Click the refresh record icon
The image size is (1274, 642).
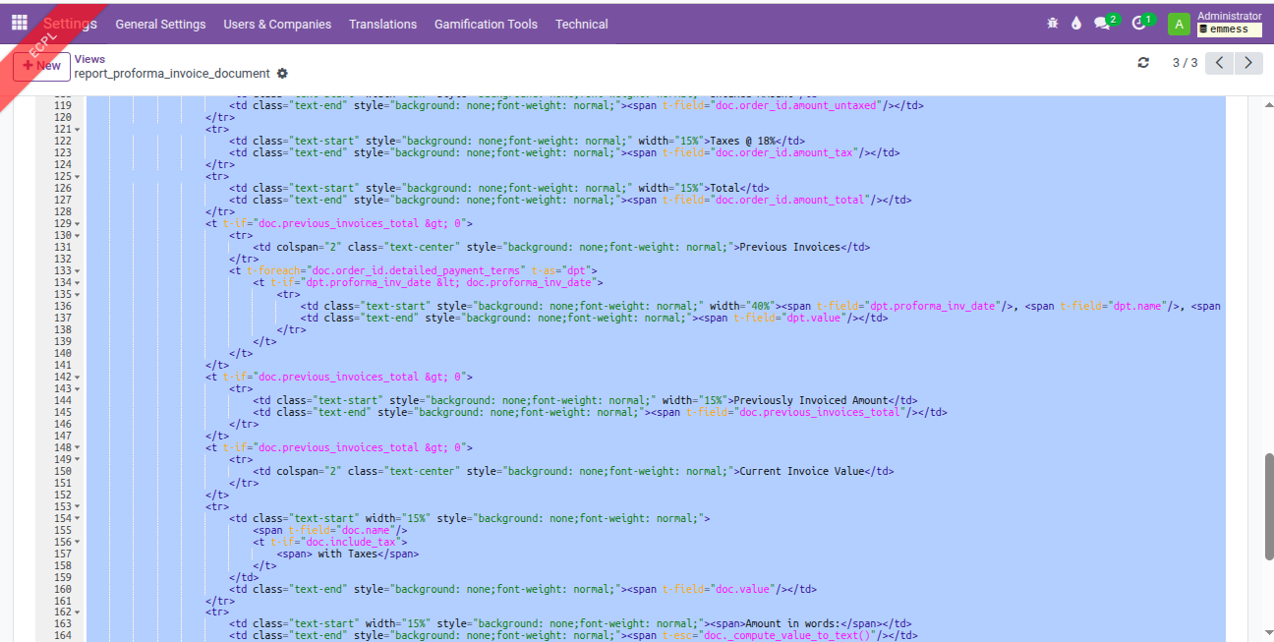click(x=1143, y=63)
